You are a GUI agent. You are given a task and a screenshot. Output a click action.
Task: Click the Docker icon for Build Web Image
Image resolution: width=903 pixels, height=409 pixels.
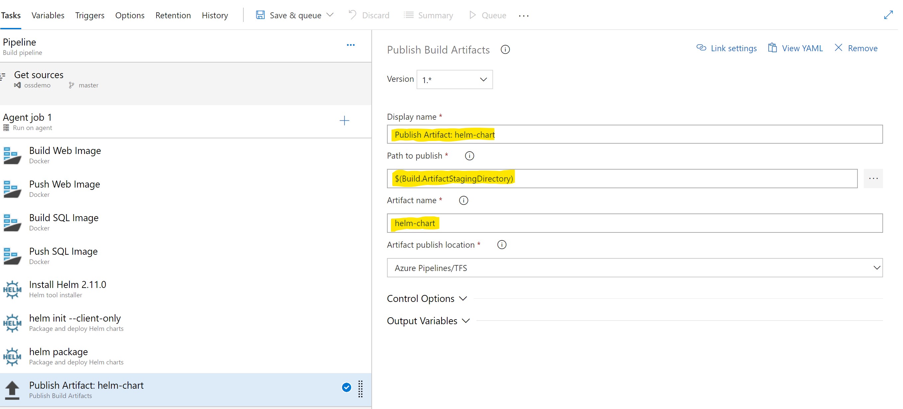point(12,156)
